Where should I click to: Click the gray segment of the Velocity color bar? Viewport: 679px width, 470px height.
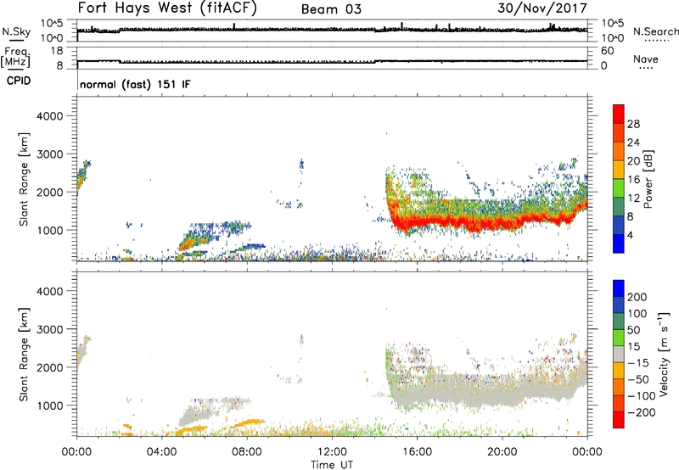click(619, 354)
